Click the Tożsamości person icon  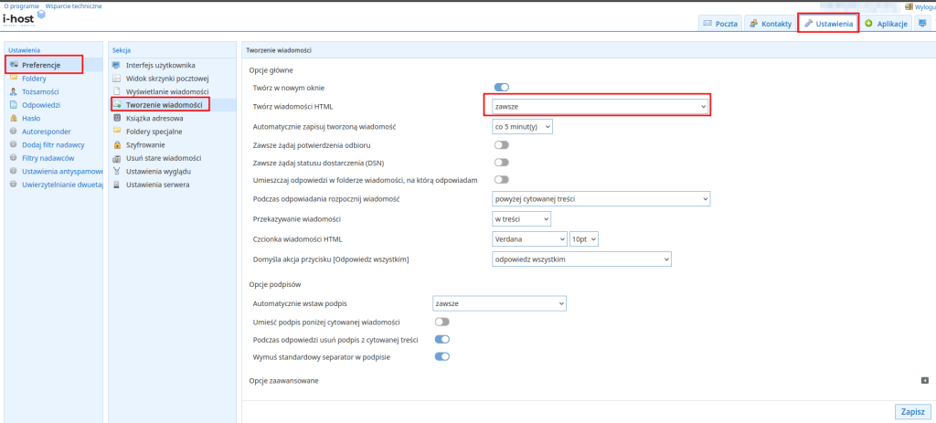click(13, 91)
